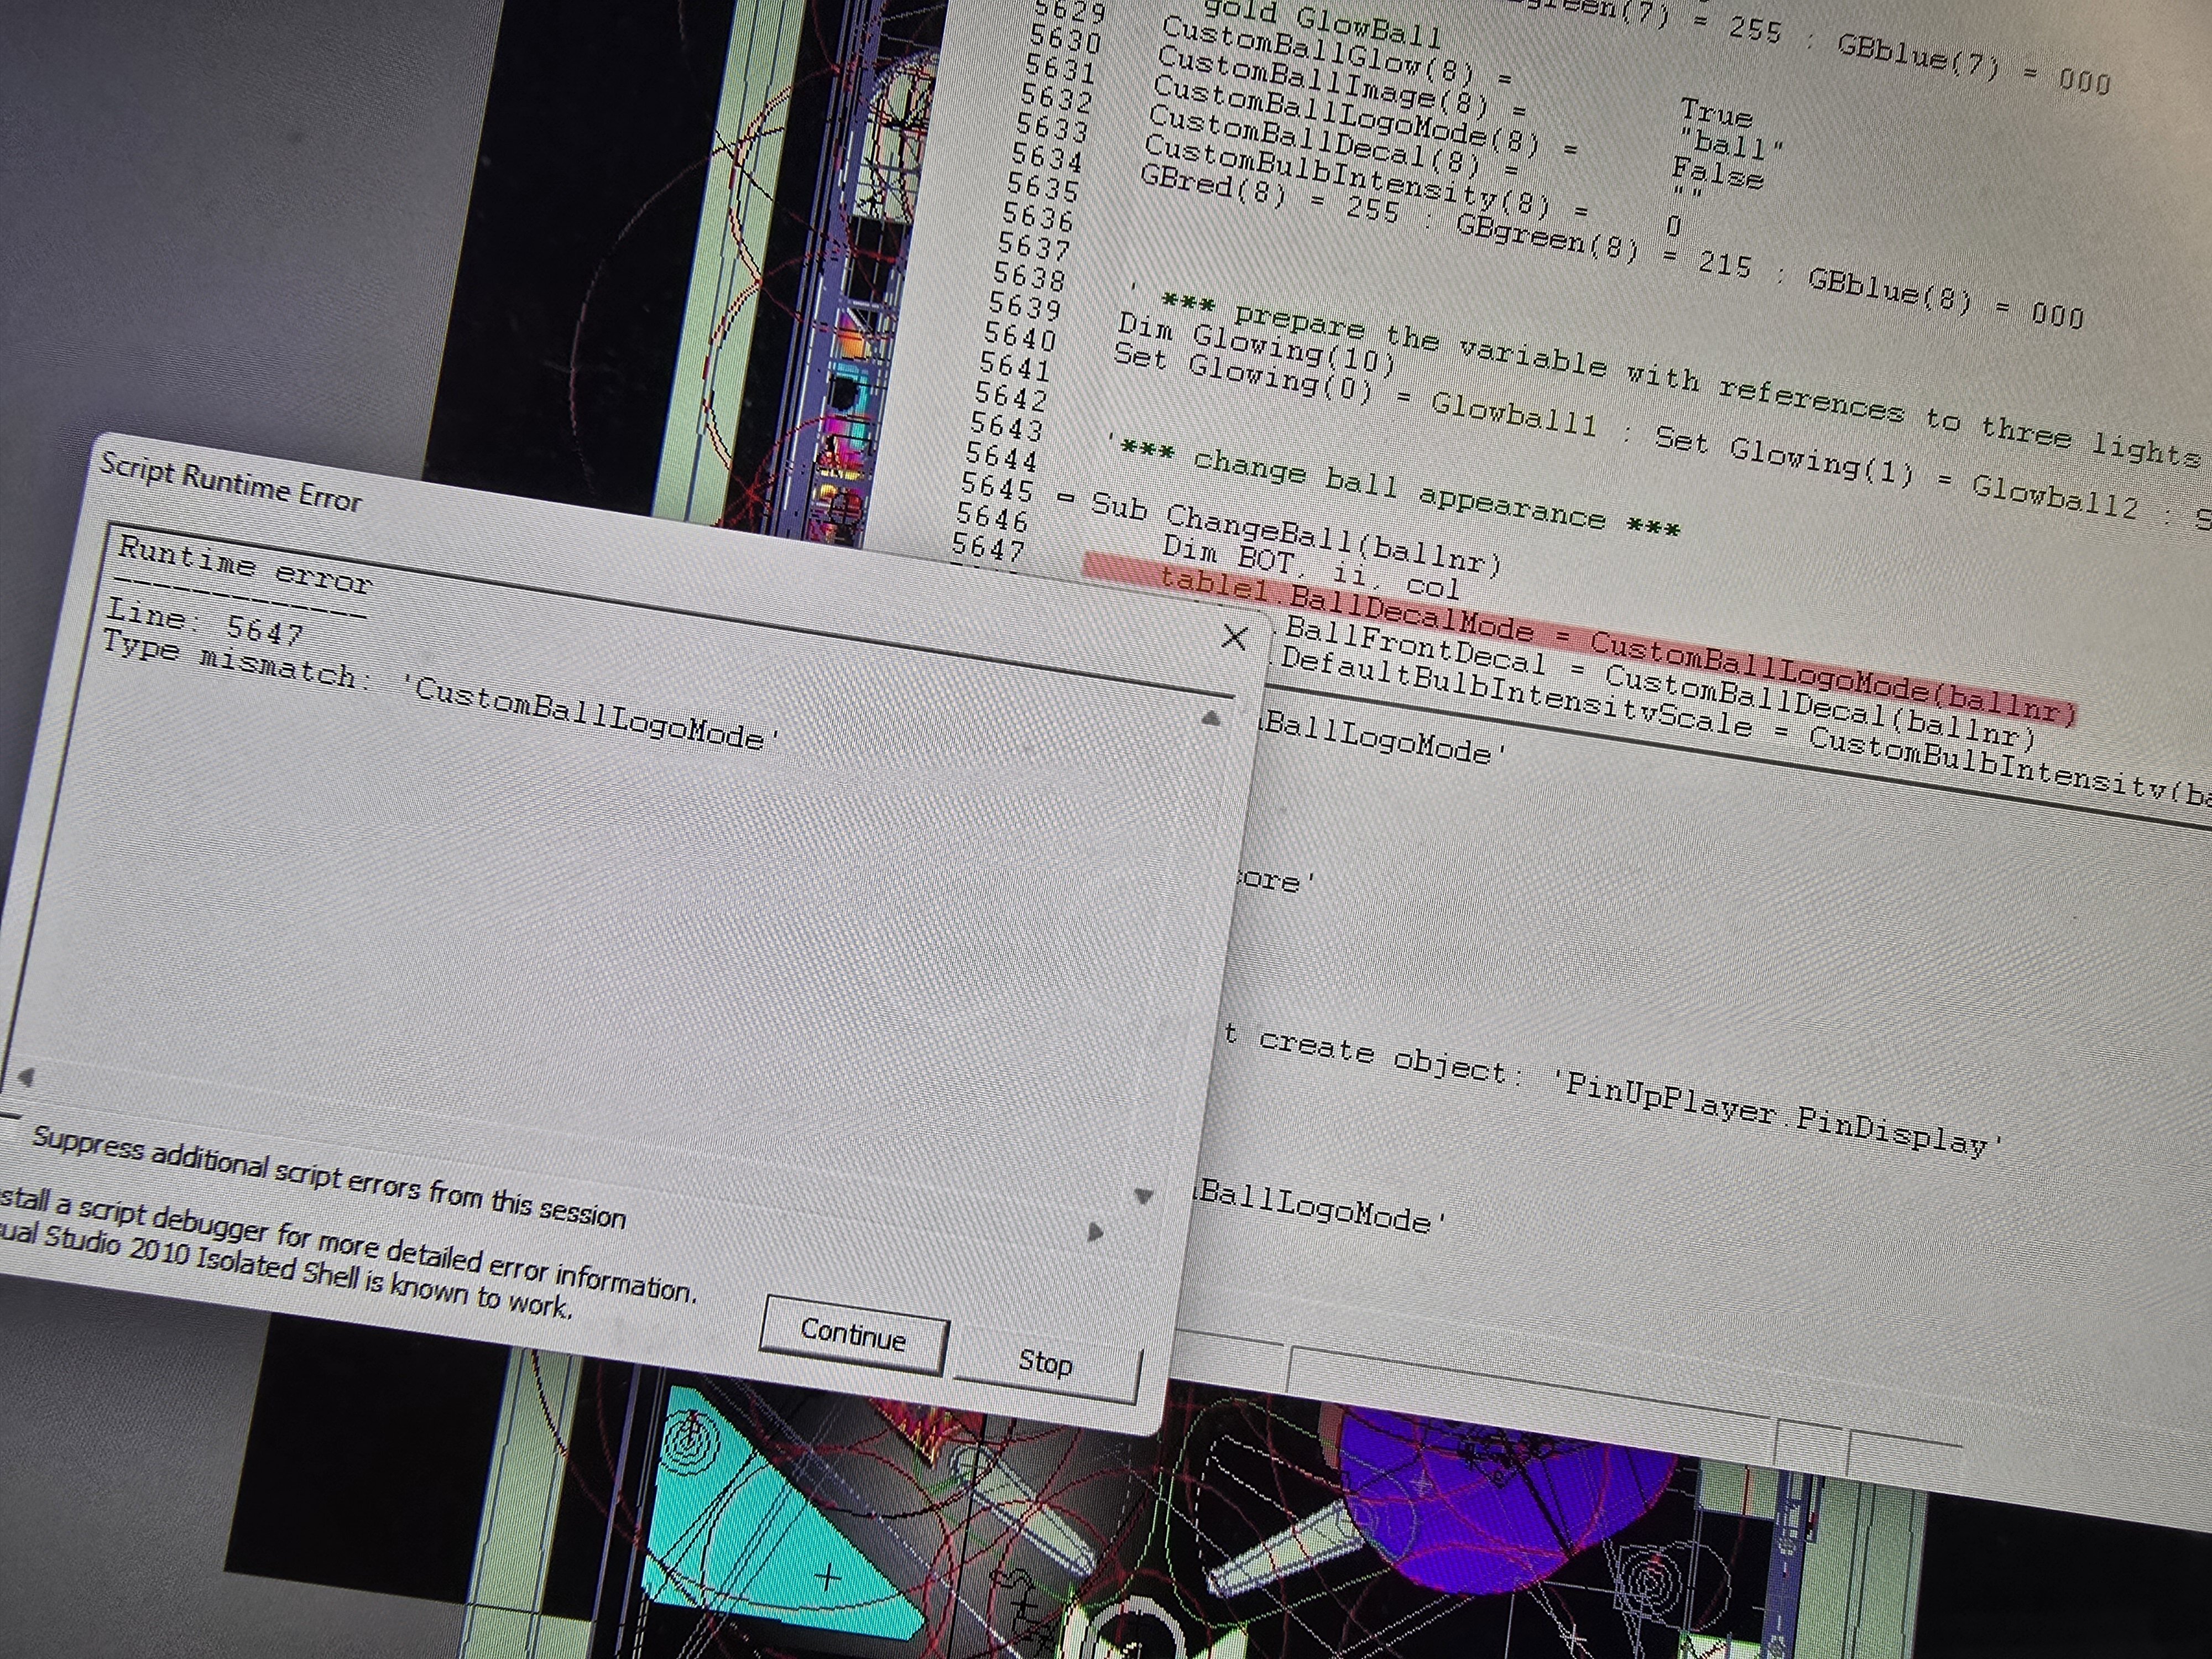Click the 'Line: 5647' text in dialog

coord(205,622)
